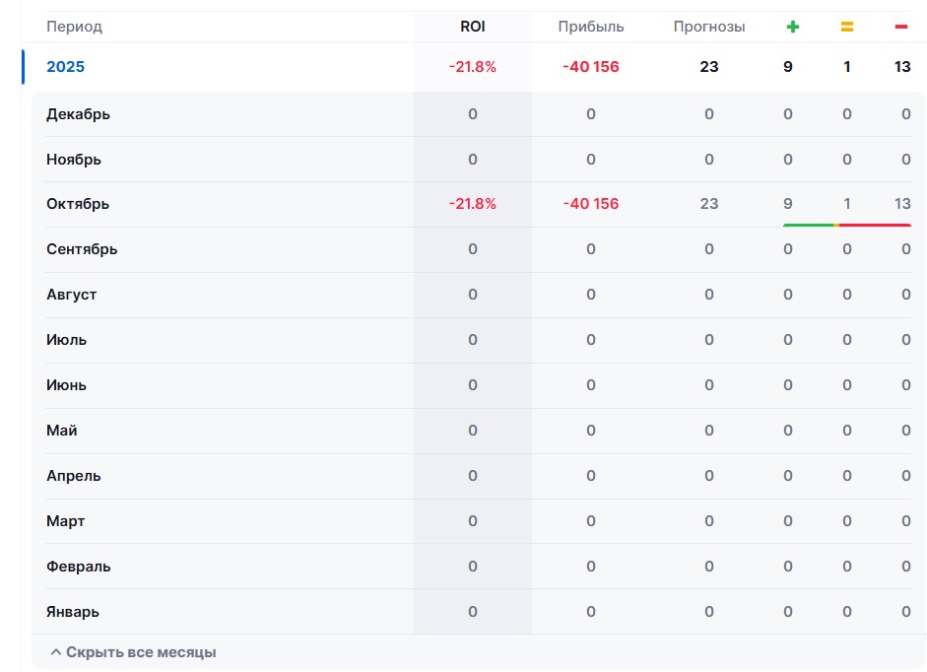Click October's -21.8% ROI value
Image resolution: width=927 pixels, height=672 pixels.
tap(473, 204)
